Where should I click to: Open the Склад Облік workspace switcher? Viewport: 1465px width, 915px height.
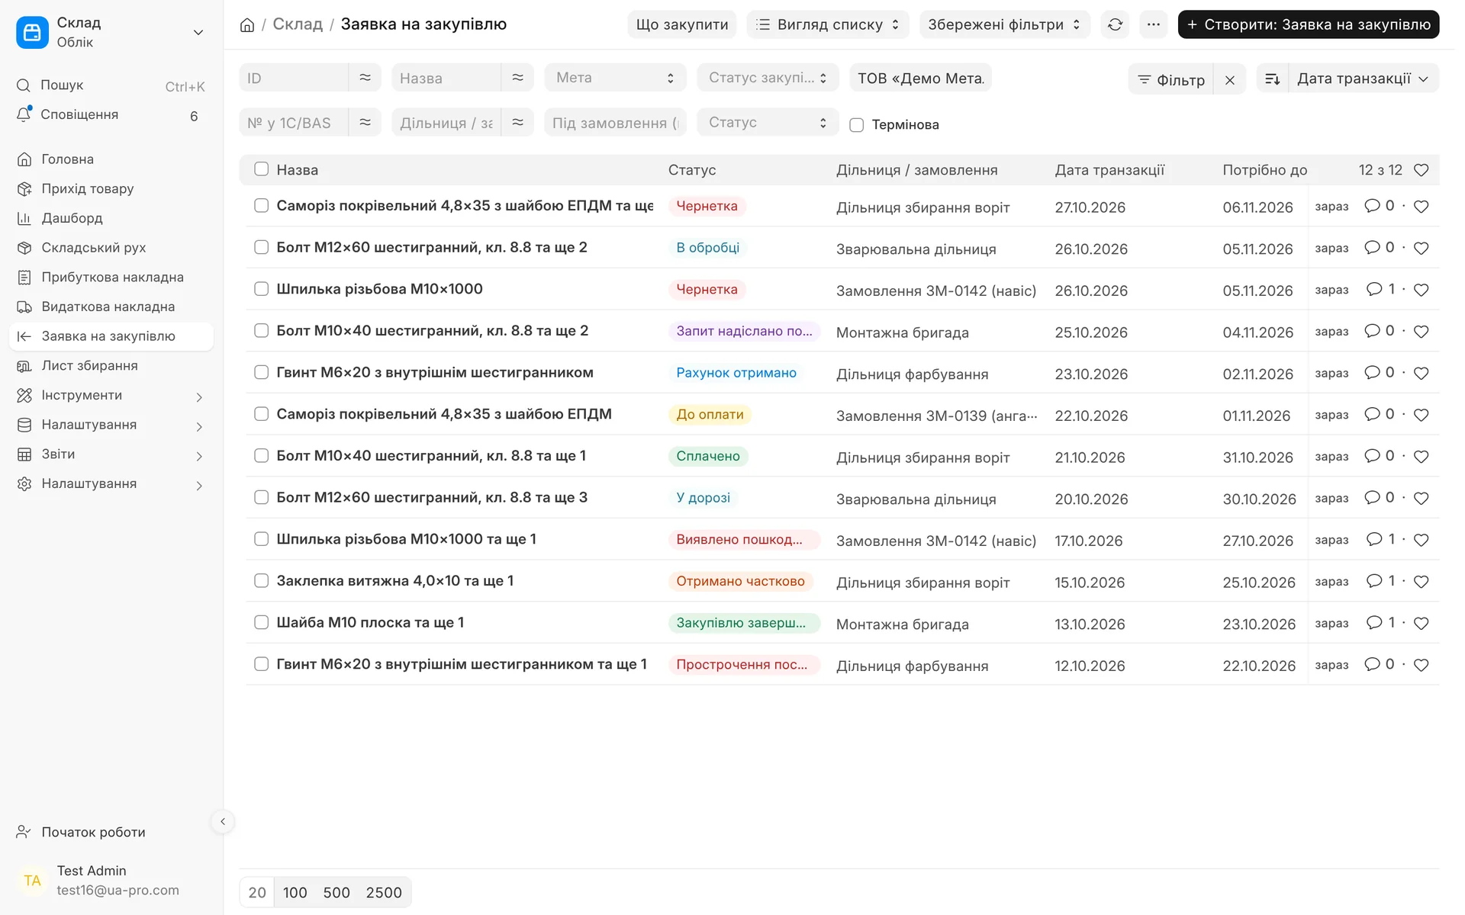[x=111, y=33]
